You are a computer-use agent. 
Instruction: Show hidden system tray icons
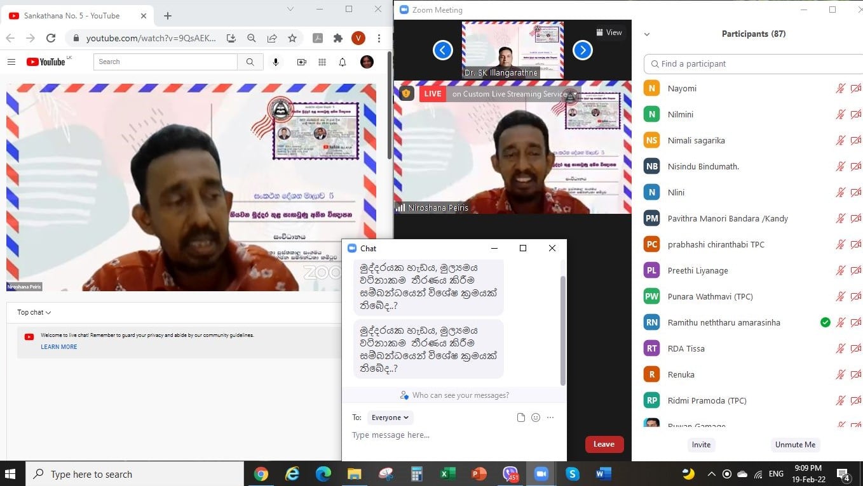[711, 474]
